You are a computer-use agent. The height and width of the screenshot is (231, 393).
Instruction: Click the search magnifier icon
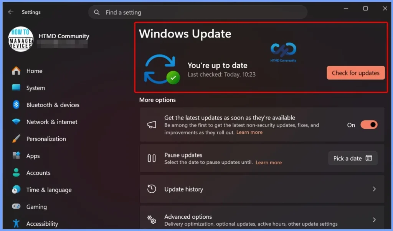pos(97,12)
